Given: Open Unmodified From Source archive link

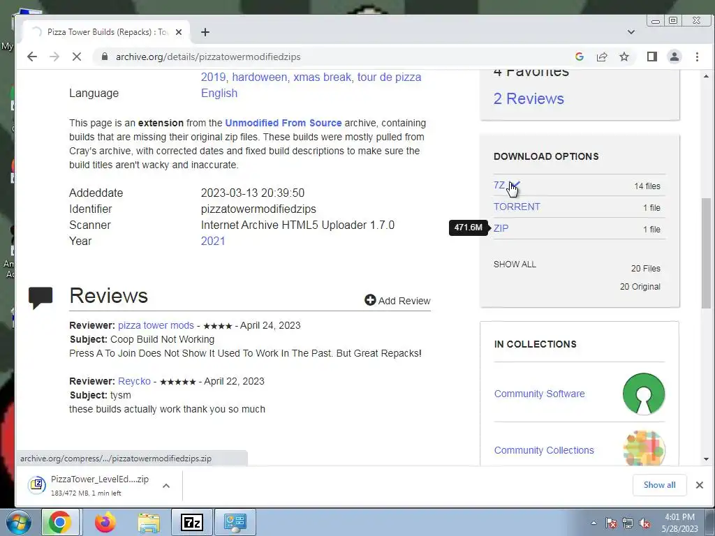Looking at the screenshot, I should pyautogui.click(x=283, y=123).
